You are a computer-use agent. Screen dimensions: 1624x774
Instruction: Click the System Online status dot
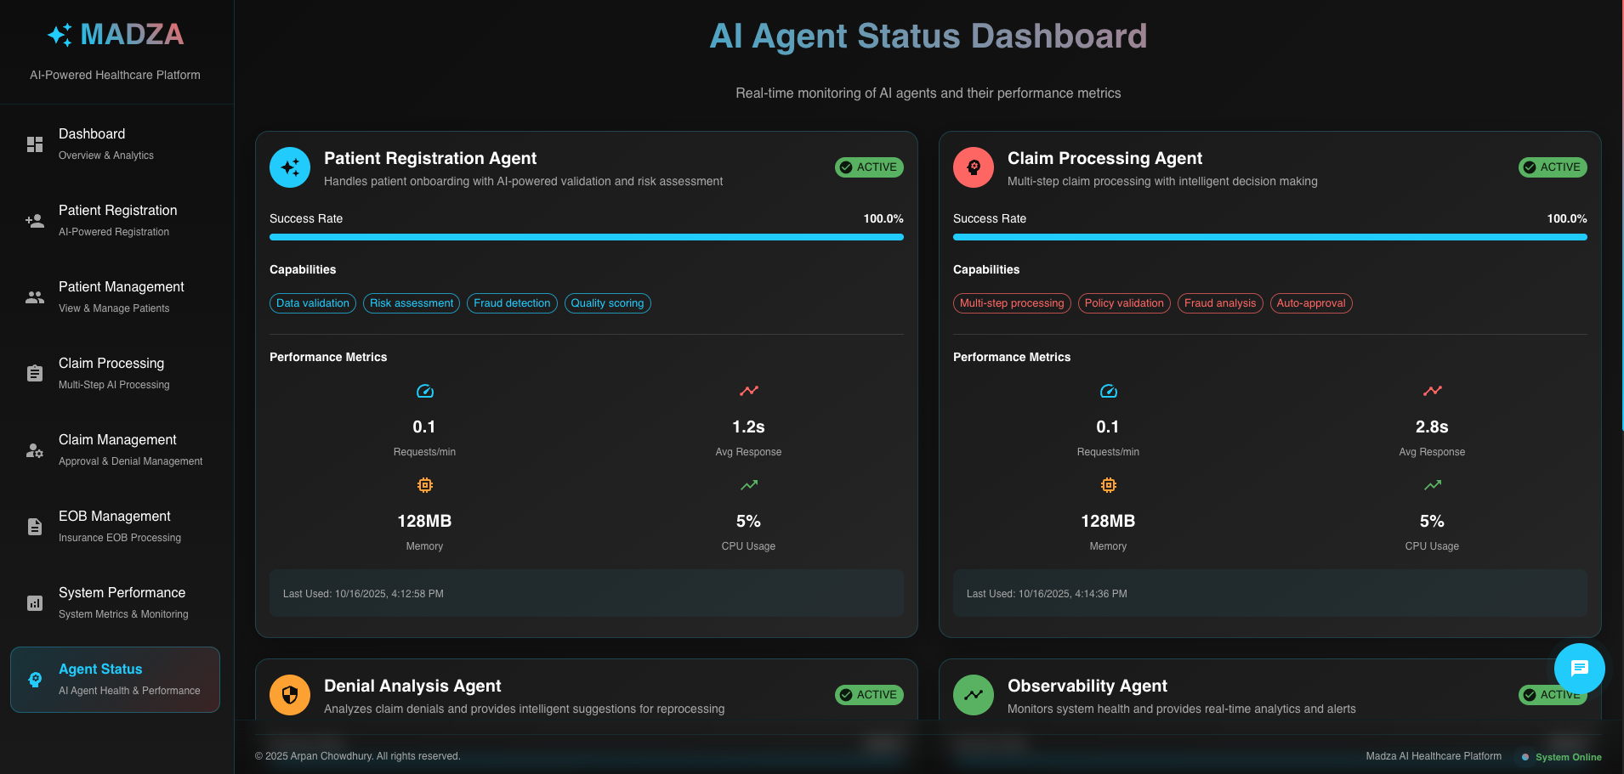(x=1525, y=757)
